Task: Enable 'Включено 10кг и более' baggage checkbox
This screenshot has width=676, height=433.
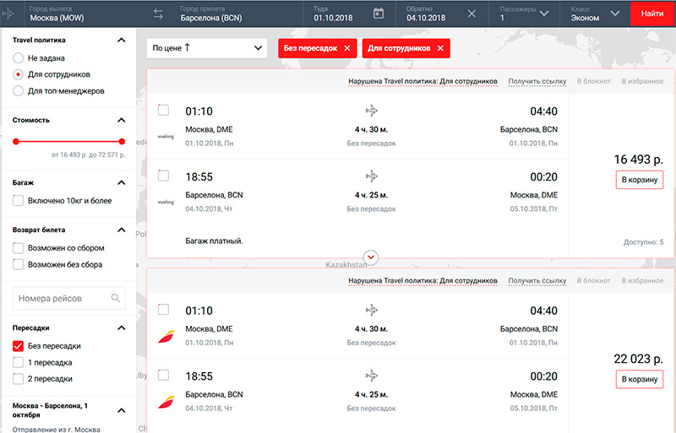Action: [19, 201]
